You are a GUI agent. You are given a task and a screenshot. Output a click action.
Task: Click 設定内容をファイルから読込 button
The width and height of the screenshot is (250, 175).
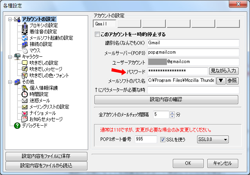tap(46, 166)
